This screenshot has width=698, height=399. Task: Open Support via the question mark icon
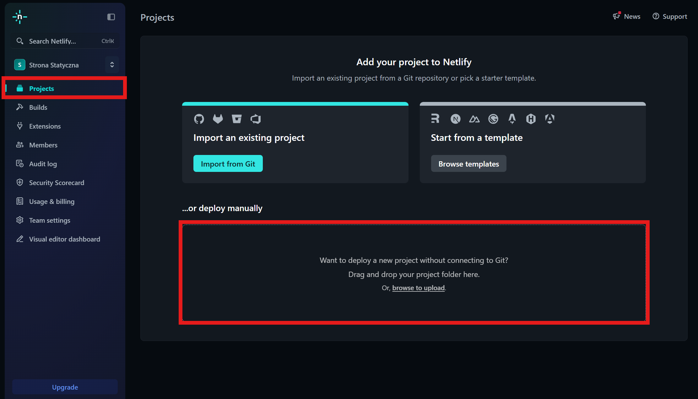coord(656,16)
